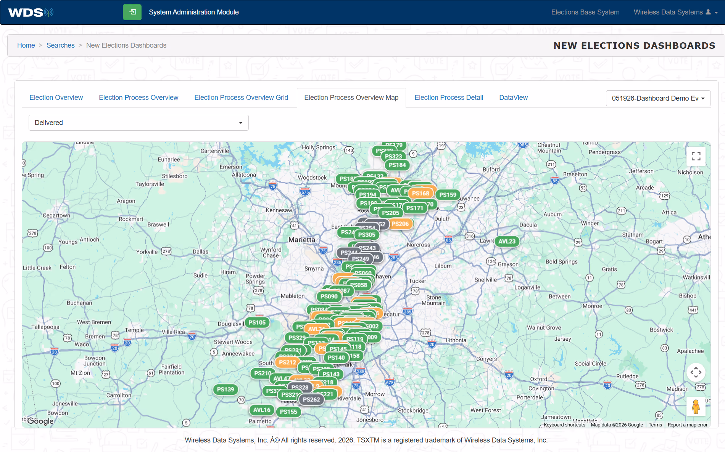The height and width of the screenshot is (452, 725).
Task: Open Election Process Detail tab
Action: pos(449,98)
